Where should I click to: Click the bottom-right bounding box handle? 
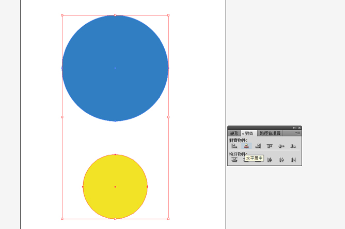coord(168,219)
